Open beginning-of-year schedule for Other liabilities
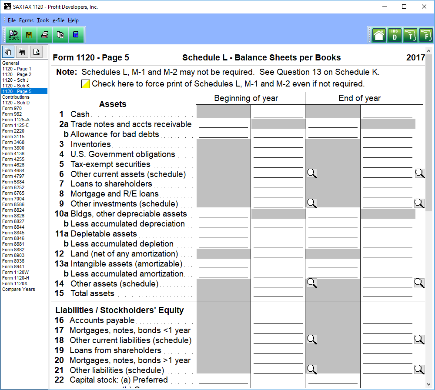This screenshot has height=390, width=435. coord(312,369)
